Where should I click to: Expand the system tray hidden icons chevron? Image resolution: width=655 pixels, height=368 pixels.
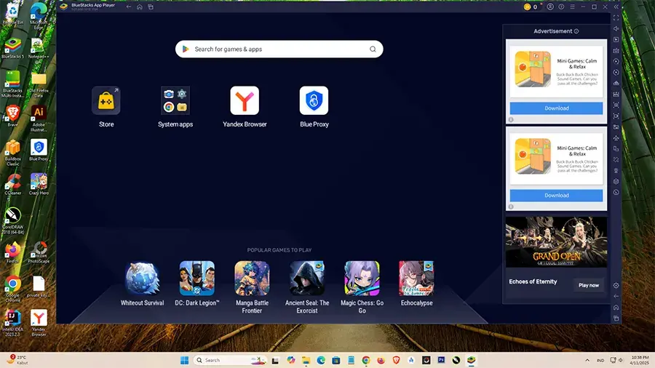coord(587,360)
